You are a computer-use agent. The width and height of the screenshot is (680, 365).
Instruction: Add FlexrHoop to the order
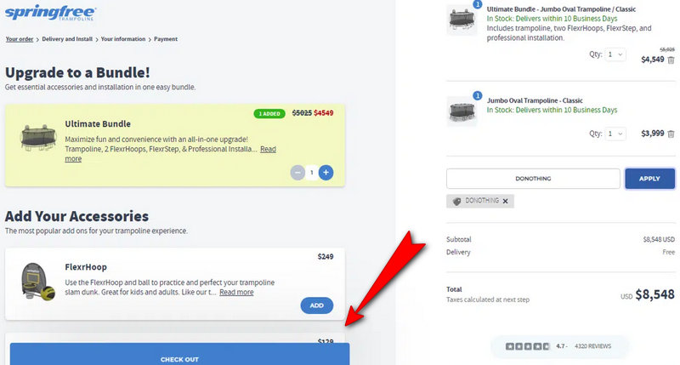[316, 305]
